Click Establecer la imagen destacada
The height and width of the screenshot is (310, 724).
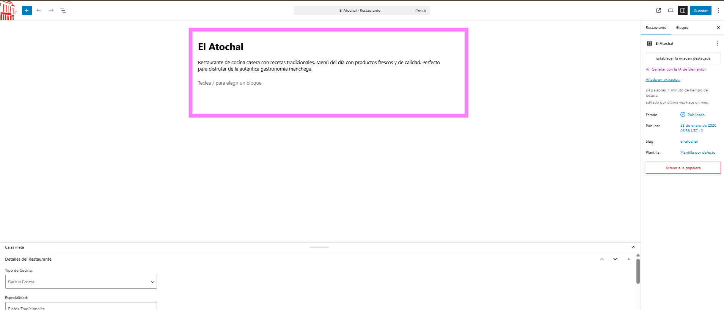(x=683, y=58)
